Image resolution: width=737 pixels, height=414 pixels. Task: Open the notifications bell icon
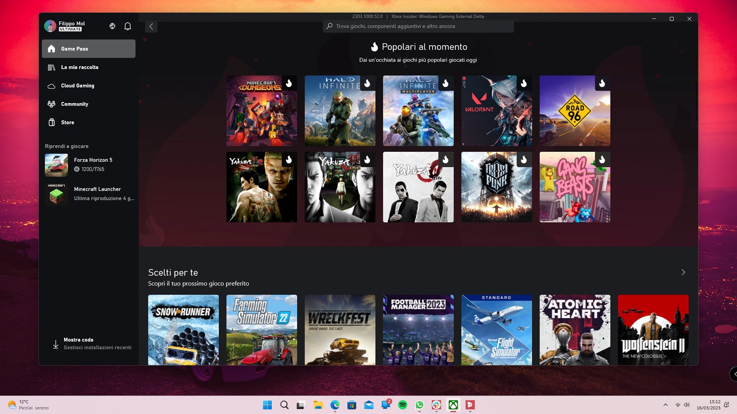tap(128, 26)
